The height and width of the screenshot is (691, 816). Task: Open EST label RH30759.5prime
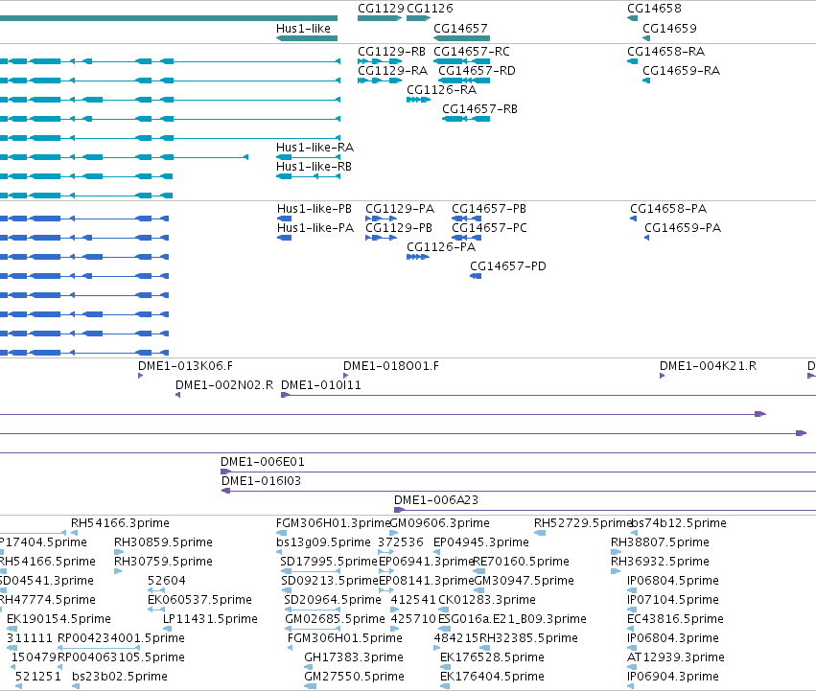click(x=163, y=562)
